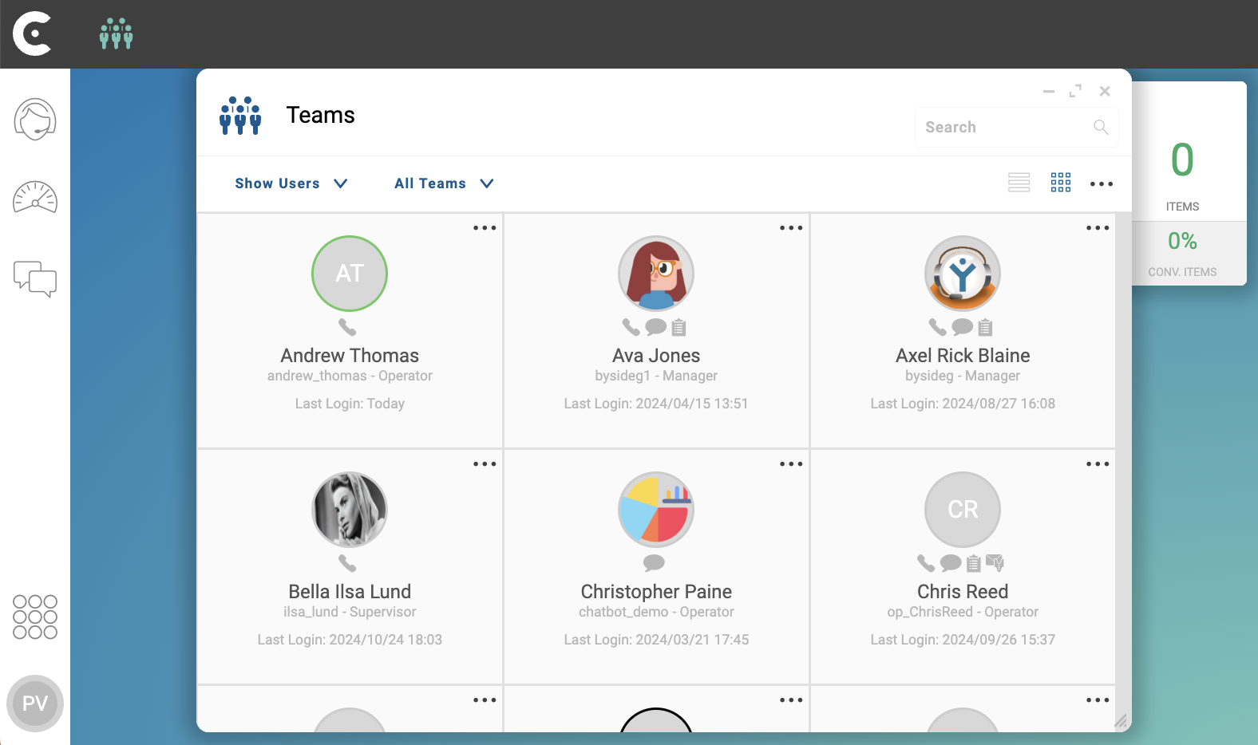This screenshot has height=745, width=1258.
Task: Switch to list view layout
Action: point(1019,183)
